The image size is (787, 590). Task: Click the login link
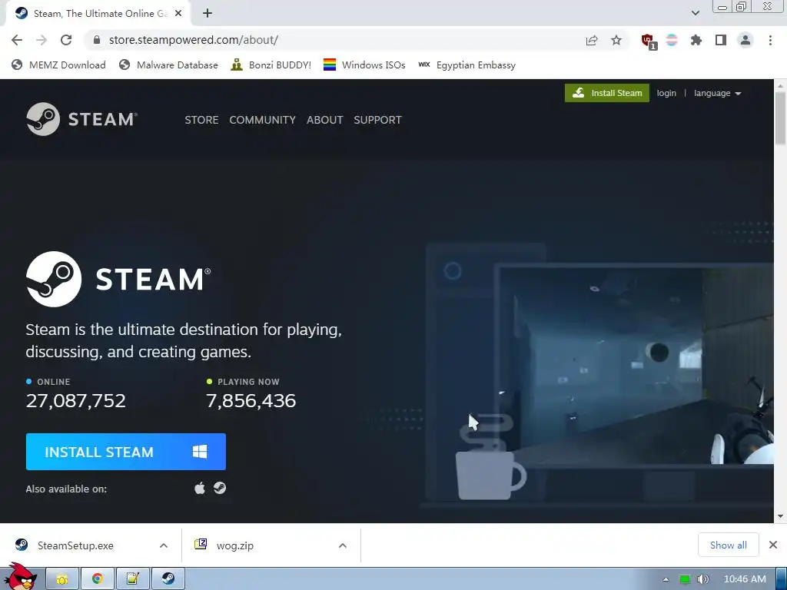[x=666, y=93]
